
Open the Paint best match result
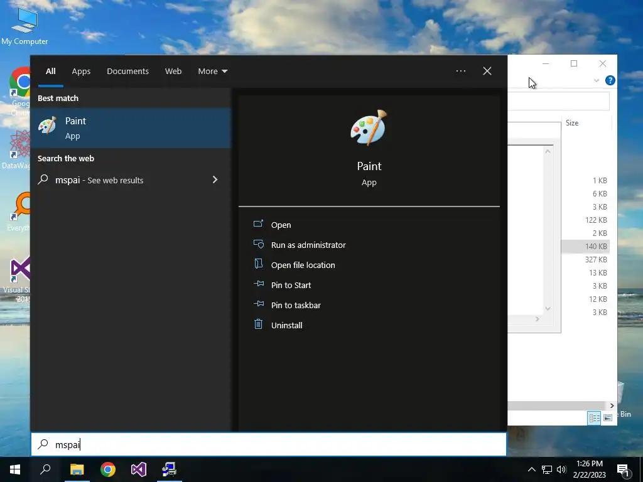[x=131, y=128]
